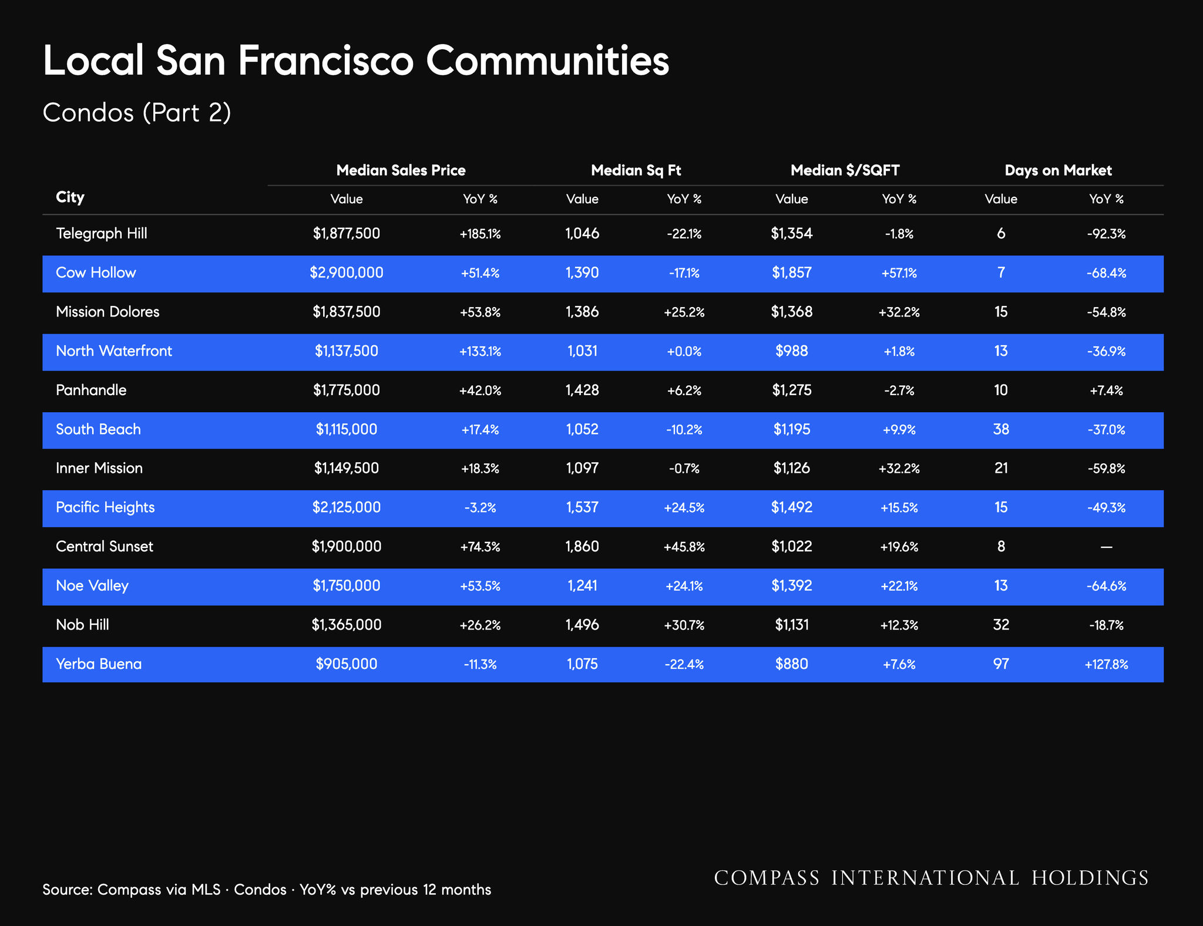Click the Local San Francisco Communities title
Image resolution: width=1203 pixels, height=926 pixels.
(x=356, y=61)
